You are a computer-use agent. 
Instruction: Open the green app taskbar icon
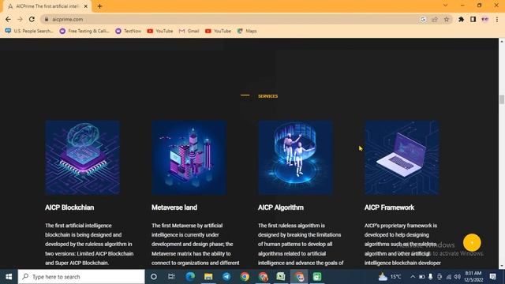click(x=317, y=277)
